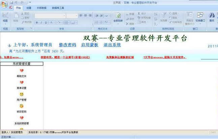Click the 退出系统 link
Image resolution: width=218 pixels, height=139 pixels.
tap(112, 45)
